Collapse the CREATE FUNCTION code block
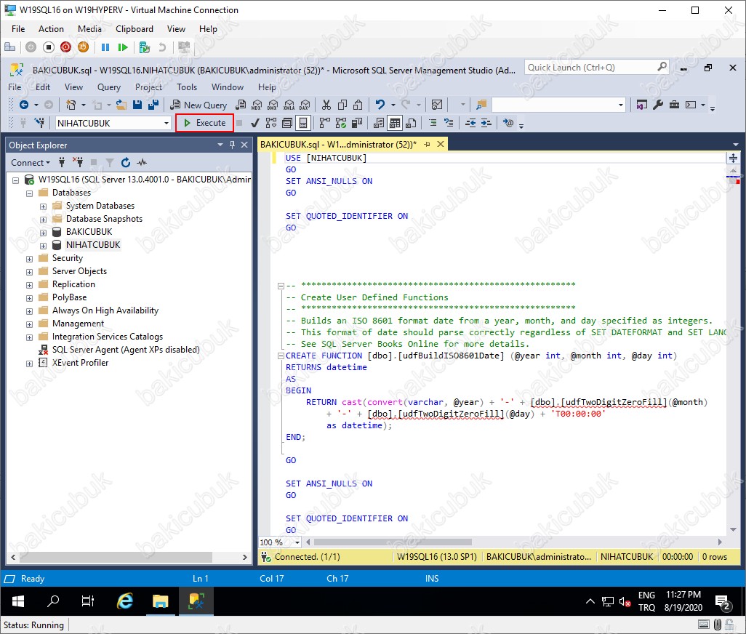The image size is (746, 634). (x=281, y=356)
